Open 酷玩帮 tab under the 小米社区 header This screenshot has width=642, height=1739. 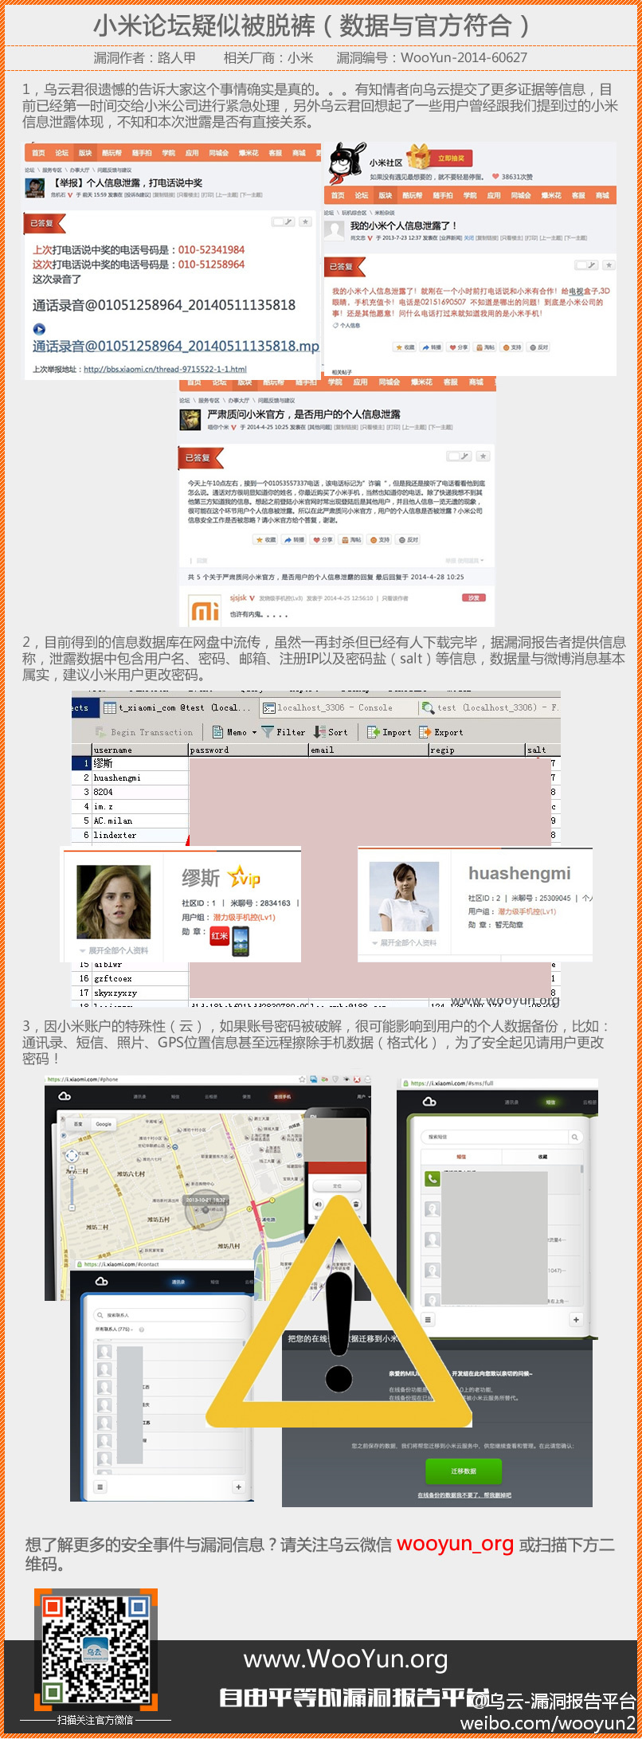[412, 195]
